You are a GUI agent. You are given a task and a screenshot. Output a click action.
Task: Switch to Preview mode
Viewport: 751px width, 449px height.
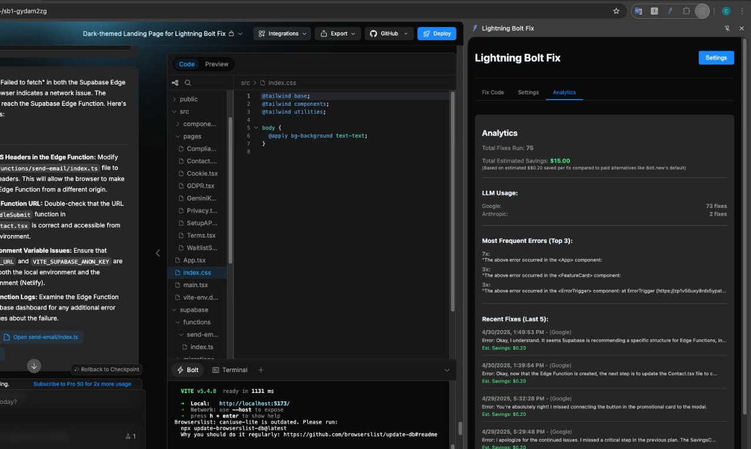coord(216,64)
